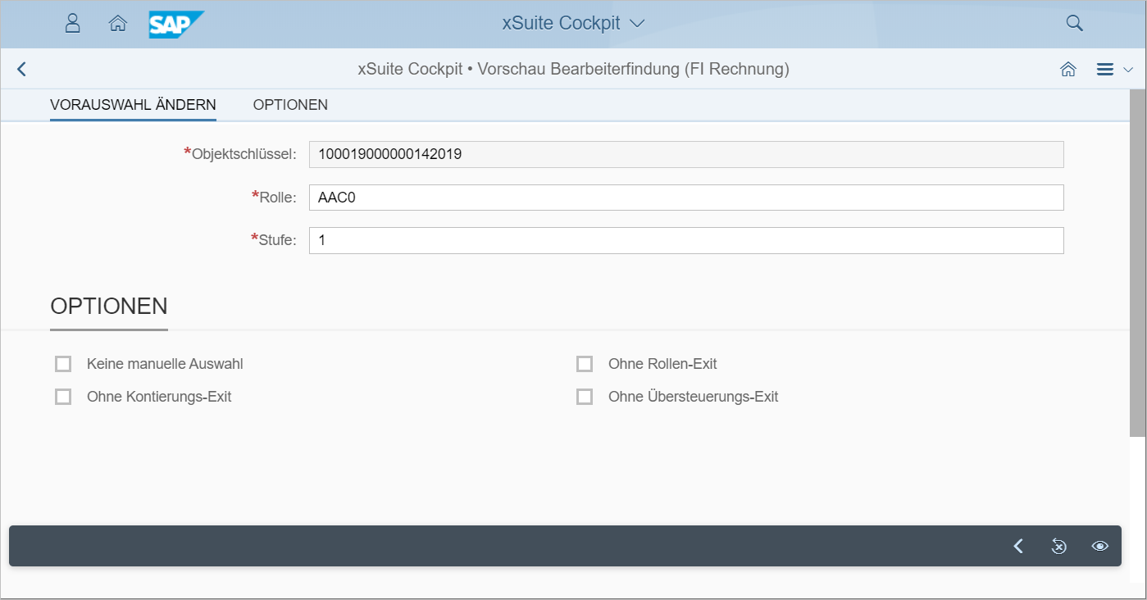1147x600 pixels.
Task: Toggle Ohne Rollen-Exit checkbox
Action: tap(585, 364)
